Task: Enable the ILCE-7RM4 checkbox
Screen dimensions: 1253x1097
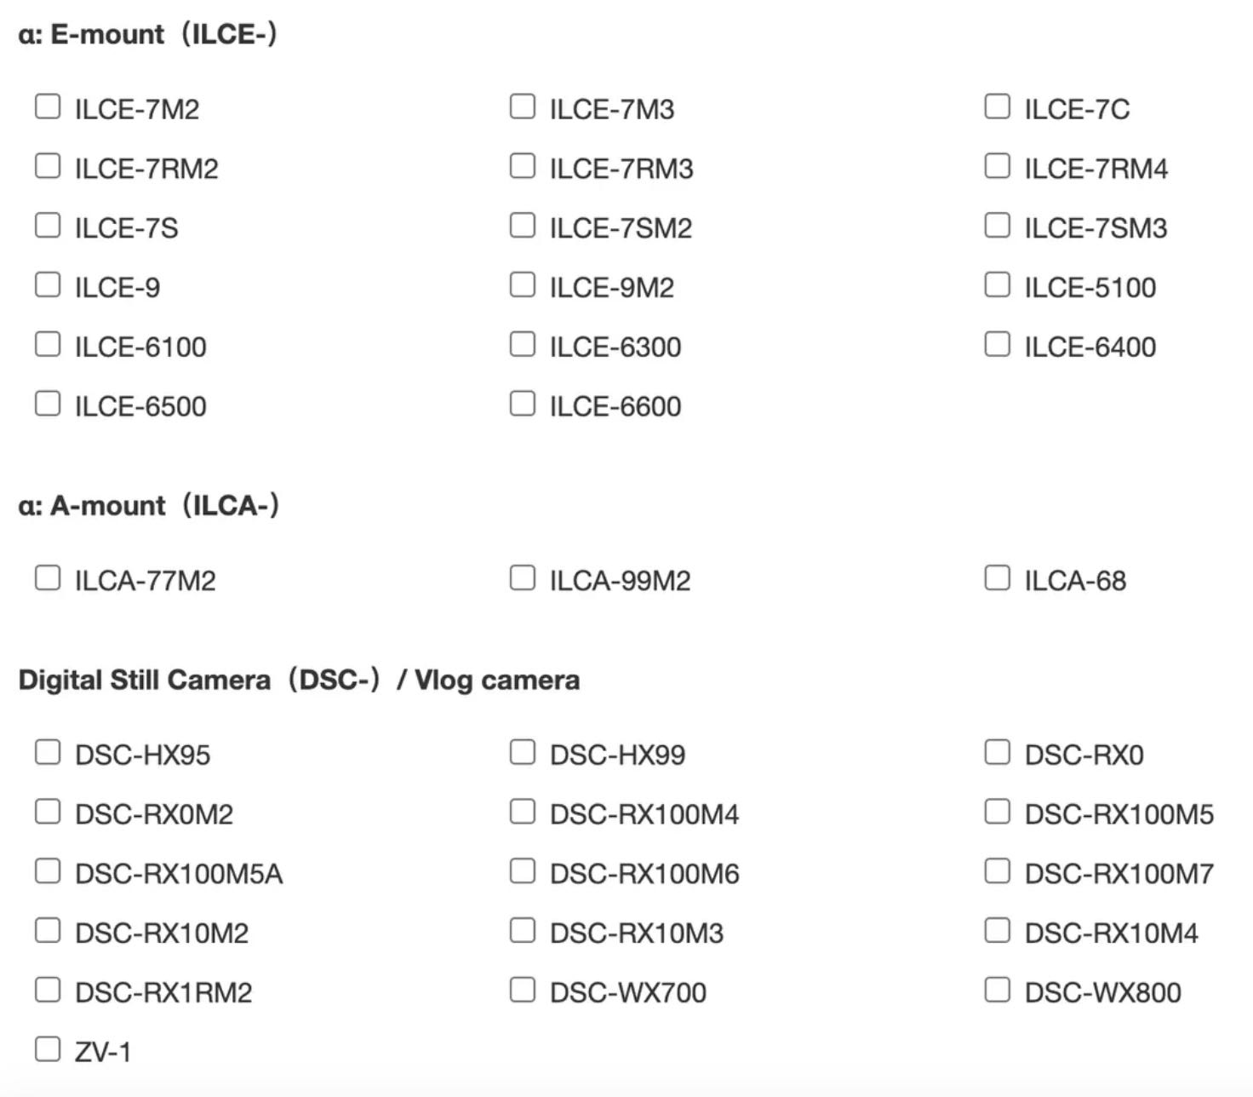Action: click(997, 166)
